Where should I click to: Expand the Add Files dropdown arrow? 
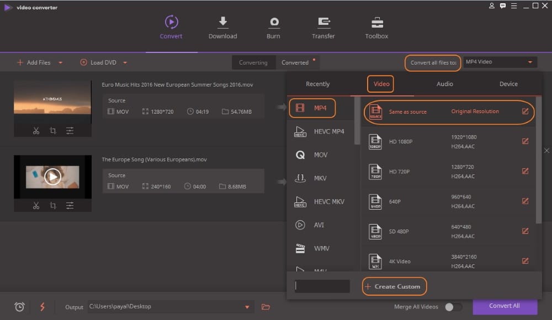tap(60, 63)
